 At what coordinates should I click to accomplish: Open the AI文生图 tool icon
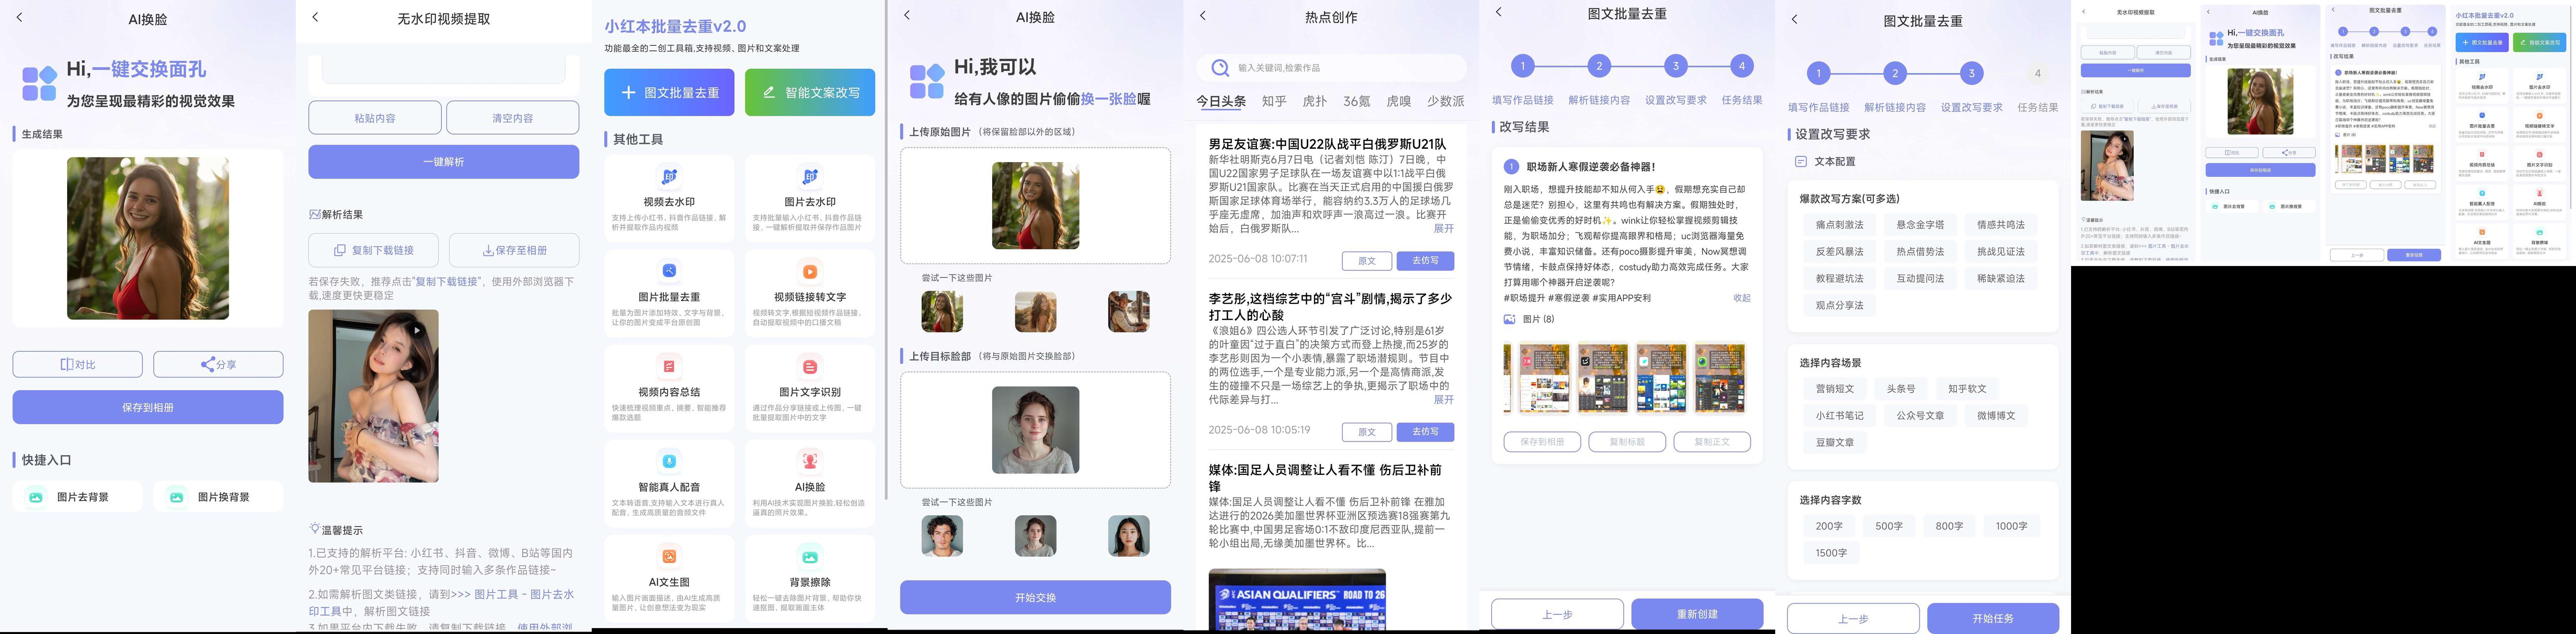coord(669,556)
